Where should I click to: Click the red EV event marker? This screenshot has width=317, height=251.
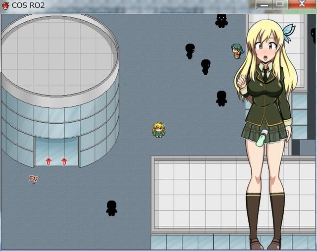coord(34,179)
